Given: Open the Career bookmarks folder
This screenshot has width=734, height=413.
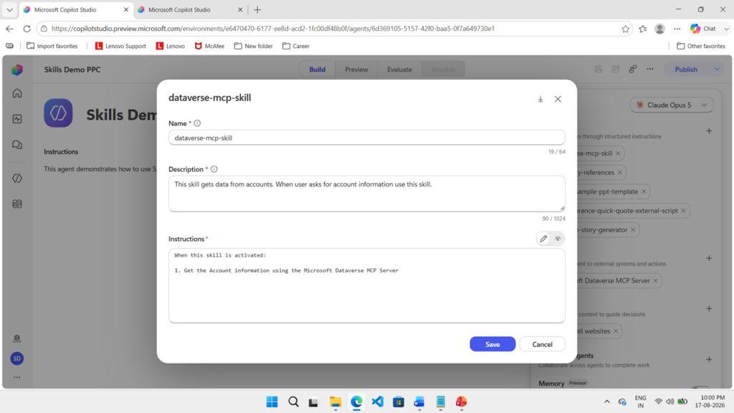Looking at the screenshot, I should [x=296, y=46].
